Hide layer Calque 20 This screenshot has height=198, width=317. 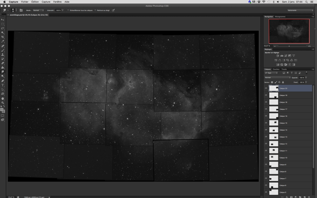tap(266, 88)
